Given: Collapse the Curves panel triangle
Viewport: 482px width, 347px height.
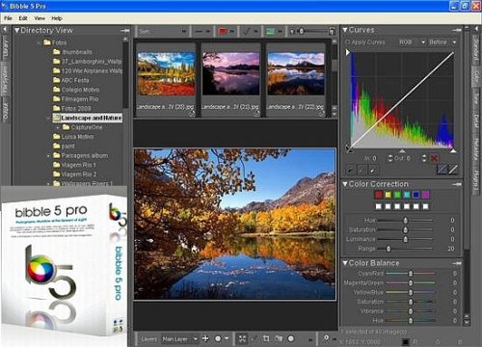Looking at the screenshot, I should pos(345,30).
